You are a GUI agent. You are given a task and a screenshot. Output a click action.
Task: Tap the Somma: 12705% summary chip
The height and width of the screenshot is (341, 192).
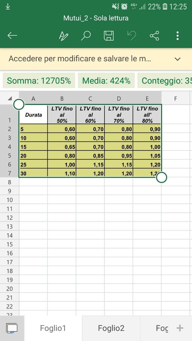point(39,81)
